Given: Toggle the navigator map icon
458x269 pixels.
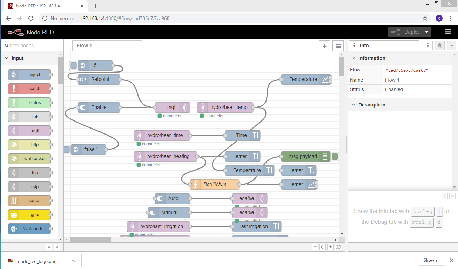Looking at the screenshot, I should [338, 247].
